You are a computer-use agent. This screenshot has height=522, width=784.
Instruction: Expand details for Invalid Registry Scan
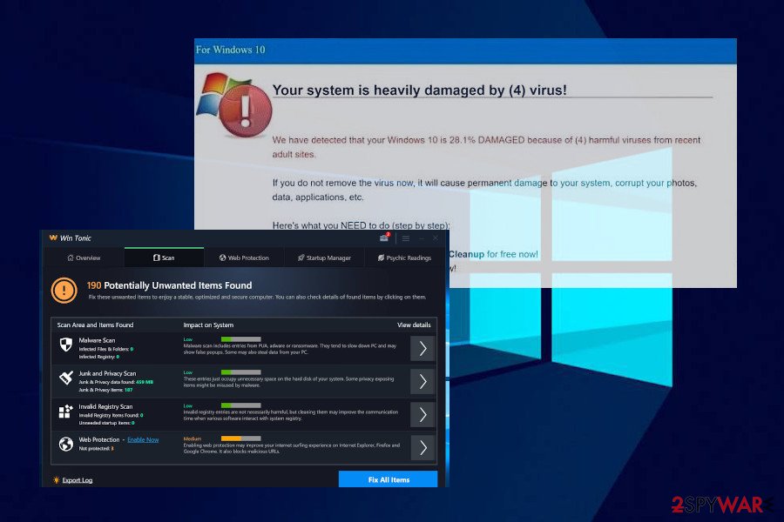tap(422, 415)
